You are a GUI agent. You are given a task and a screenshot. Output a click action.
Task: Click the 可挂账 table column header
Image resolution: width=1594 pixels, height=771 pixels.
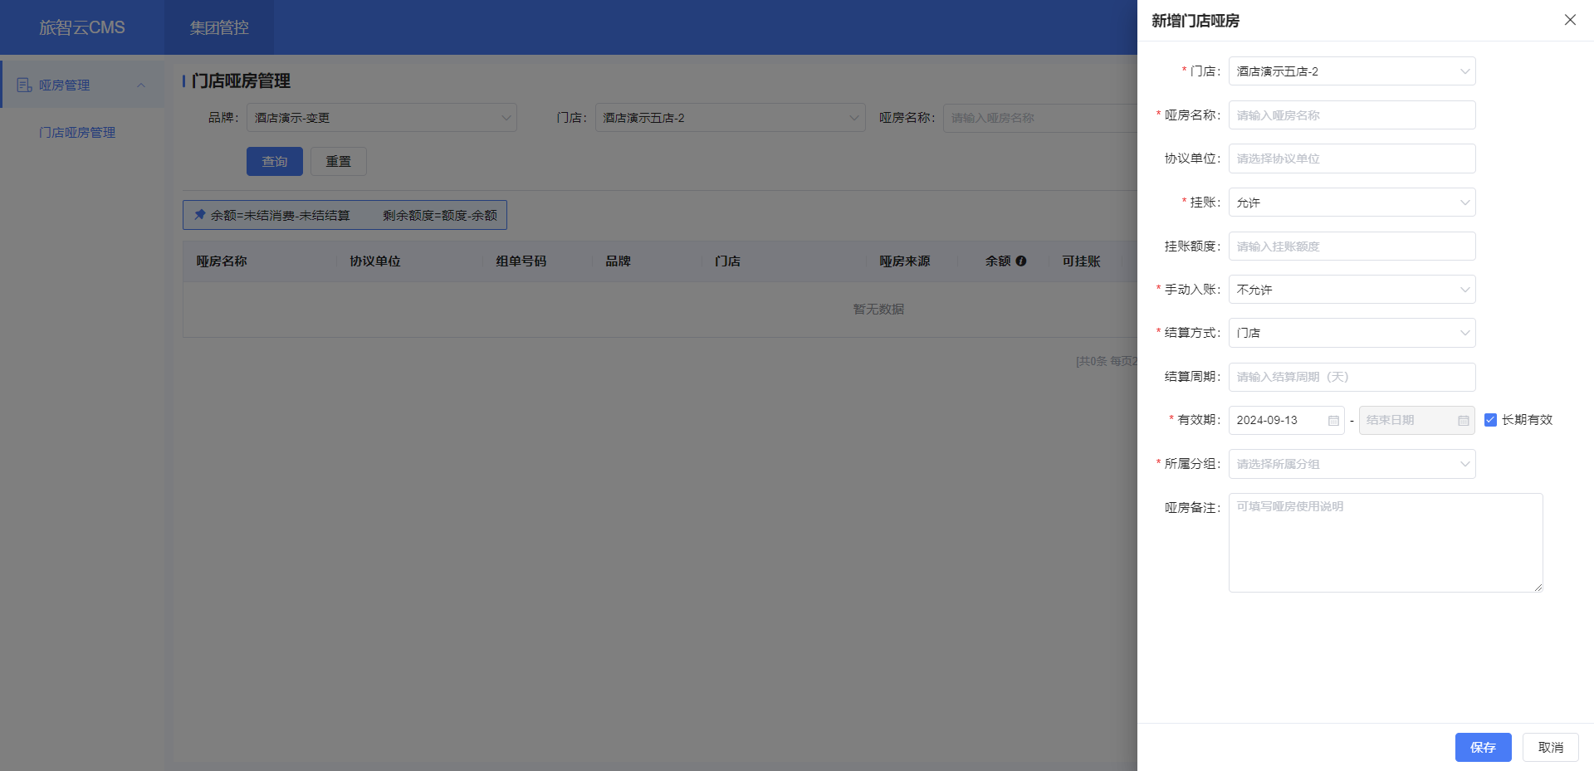pyautogui.click(x=1081, y=261)
